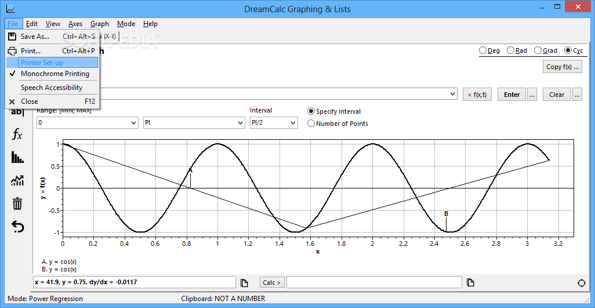Open the fx function sidebar icon
595x308 pixels.
click(x=17, y=134)
